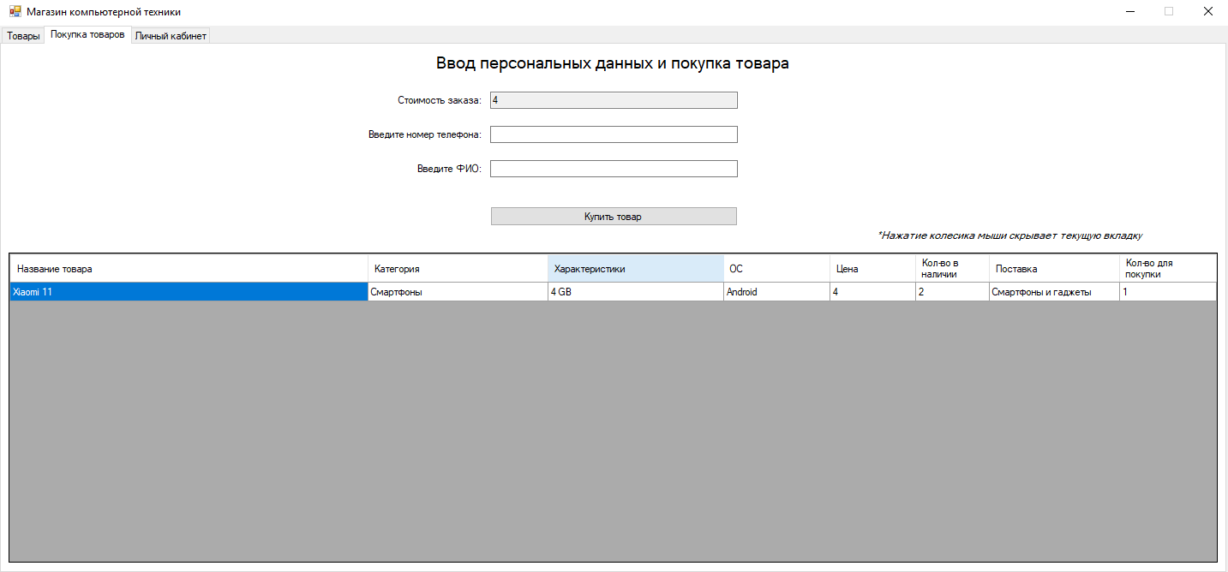
Task: Select the Xiaomi 11 cell
Action: point(189,292)
